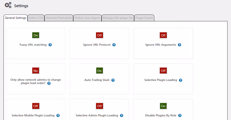This screenshot has height=120, width=231.
Task: Click Selective Mobile Plugin Loading label
Action: point(33,115)
